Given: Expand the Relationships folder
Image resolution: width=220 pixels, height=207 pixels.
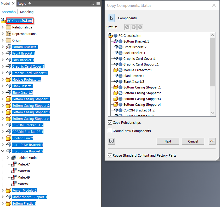Looking at the screenshot, I should pyautogui.click(x=2, y=27).
